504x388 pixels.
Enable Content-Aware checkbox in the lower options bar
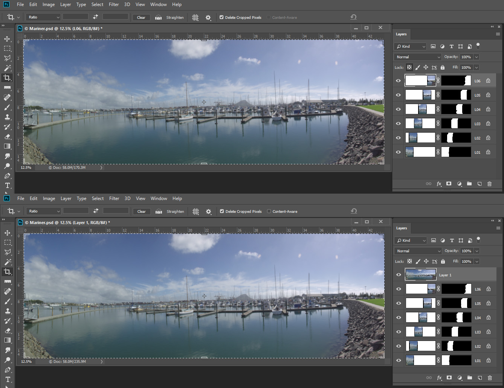[x=269, y=211]
